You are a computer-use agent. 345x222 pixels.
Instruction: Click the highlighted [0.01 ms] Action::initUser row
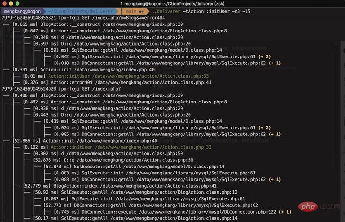(116, 76)
